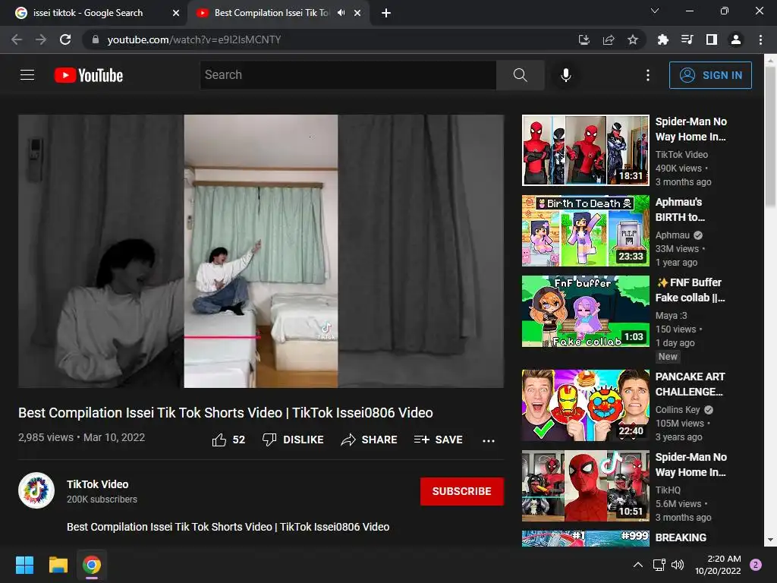The width and height of the screenshot is (777, 583).
Task: Open the Share dialog for the video
Action: click(370, 440)
